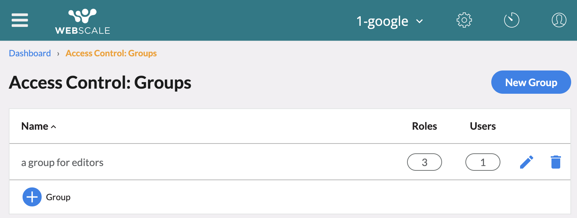This screenshot has height=218, width=577.
Task: Toggle the Name column sort arrow
Action: point(54,127)
